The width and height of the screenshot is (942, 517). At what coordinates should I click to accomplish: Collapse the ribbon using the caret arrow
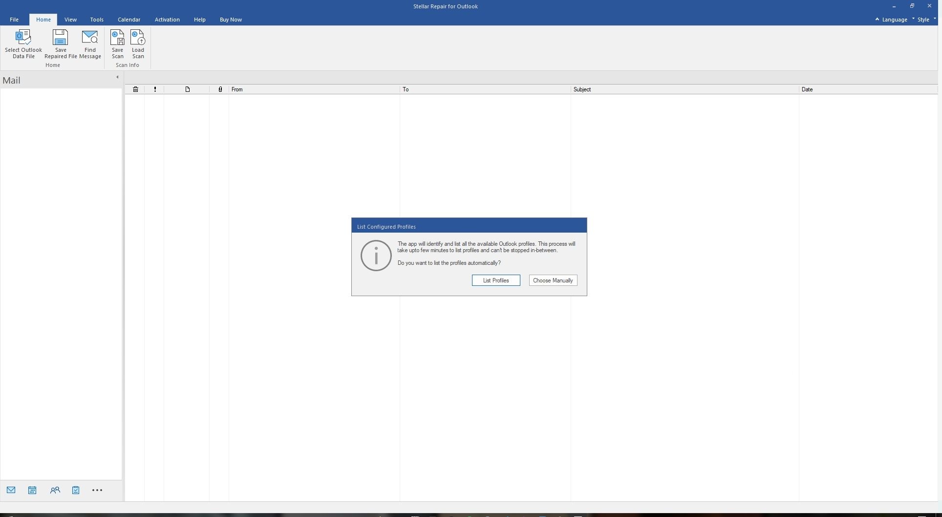point(877,20)
